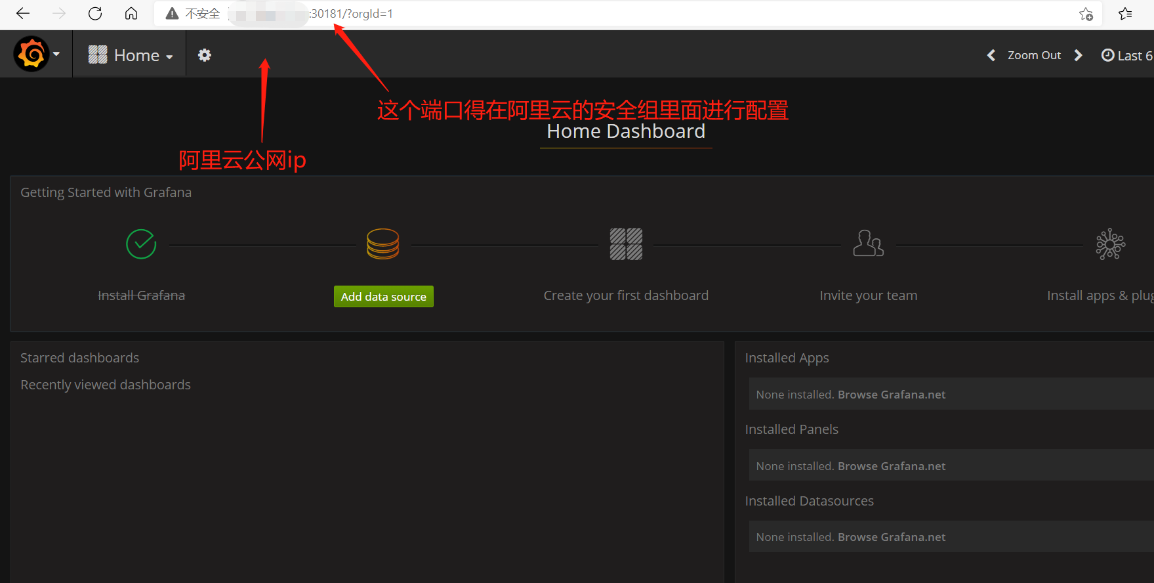Select Invite your team step
The height and width of the screenshot is (583, 1154).
tap(869, 295)
